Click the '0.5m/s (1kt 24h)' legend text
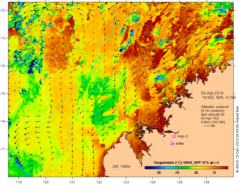 coord(213,122)
